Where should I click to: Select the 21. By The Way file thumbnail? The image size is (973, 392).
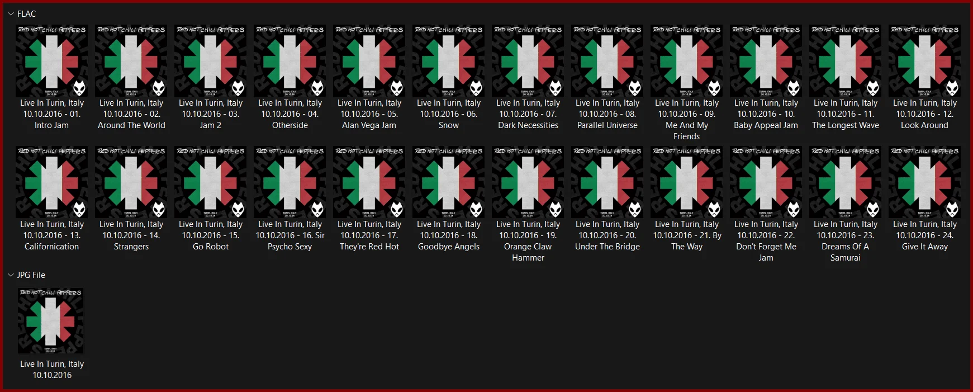click(x=687, y=182)
